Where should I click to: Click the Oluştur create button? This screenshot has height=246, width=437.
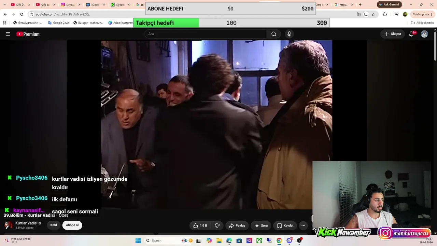coord(393,34)
